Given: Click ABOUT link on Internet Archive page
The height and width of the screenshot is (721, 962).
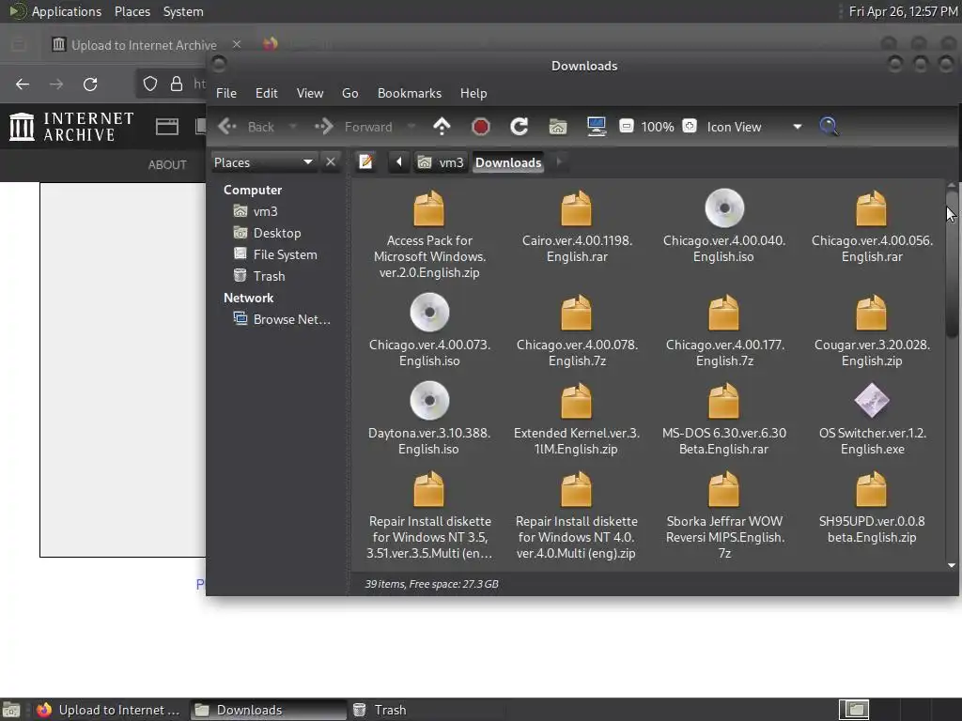Looking at the screenshot, I should point(167,164).
